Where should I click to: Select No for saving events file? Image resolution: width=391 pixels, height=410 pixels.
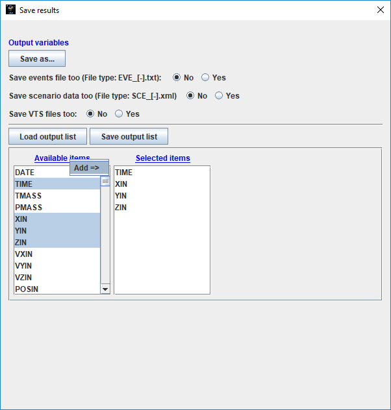coord(177,78)
